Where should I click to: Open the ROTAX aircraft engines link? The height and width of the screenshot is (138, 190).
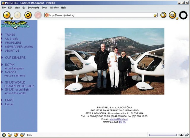(14, 66)
